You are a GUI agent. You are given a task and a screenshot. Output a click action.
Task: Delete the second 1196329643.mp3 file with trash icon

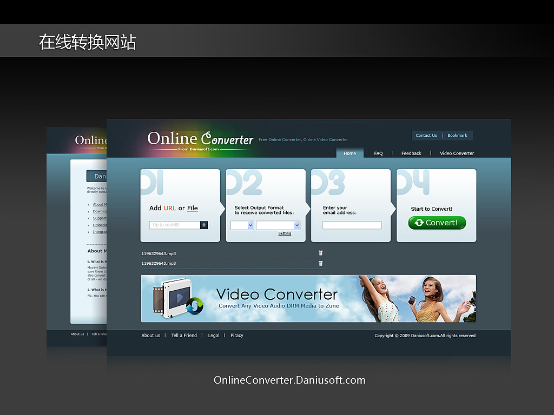[320, 263]
